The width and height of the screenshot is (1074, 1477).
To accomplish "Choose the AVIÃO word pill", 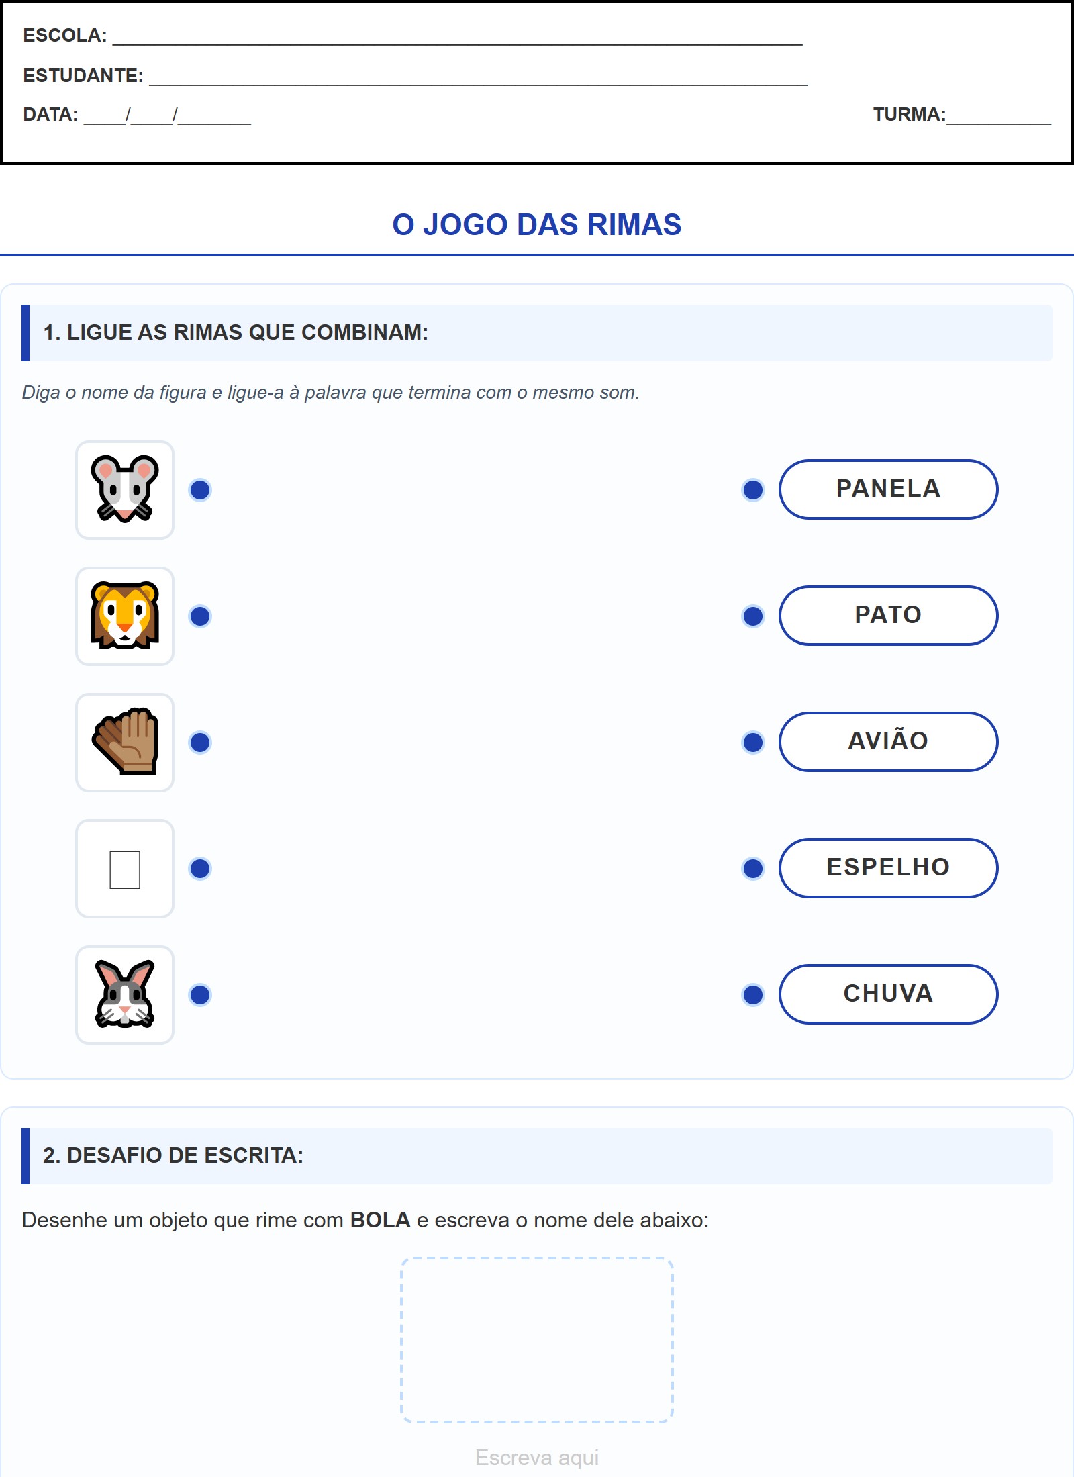I will point(888,742).
